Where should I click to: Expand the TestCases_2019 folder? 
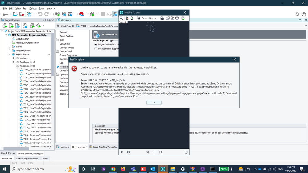point(14,62)
